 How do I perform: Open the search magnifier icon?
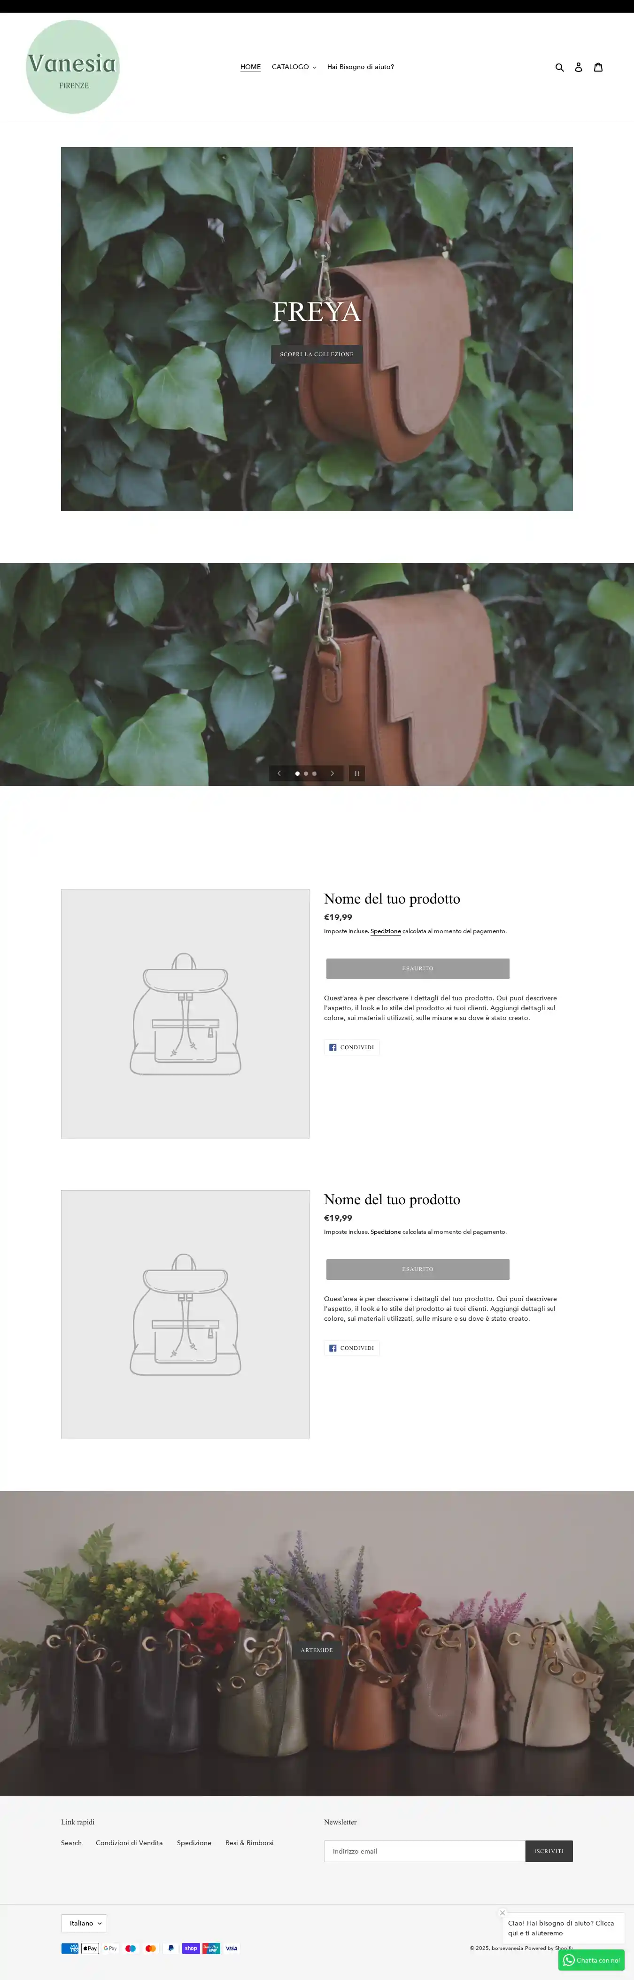559,68
